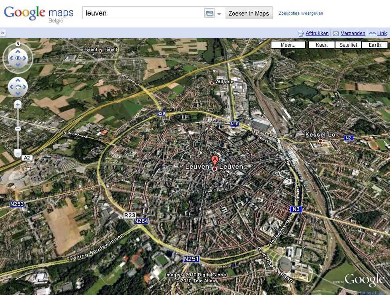The image size is (390, 295).
Task: Click the hand icon in the pan control
Action: [18, 87]
